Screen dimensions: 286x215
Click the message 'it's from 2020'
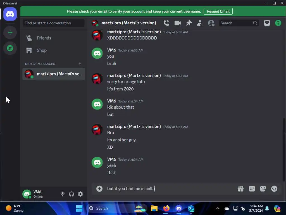[120, 89]
